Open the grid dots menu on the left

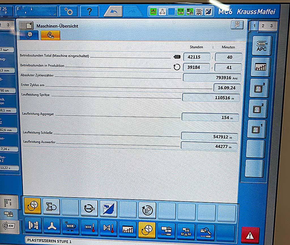coord(8,202)
